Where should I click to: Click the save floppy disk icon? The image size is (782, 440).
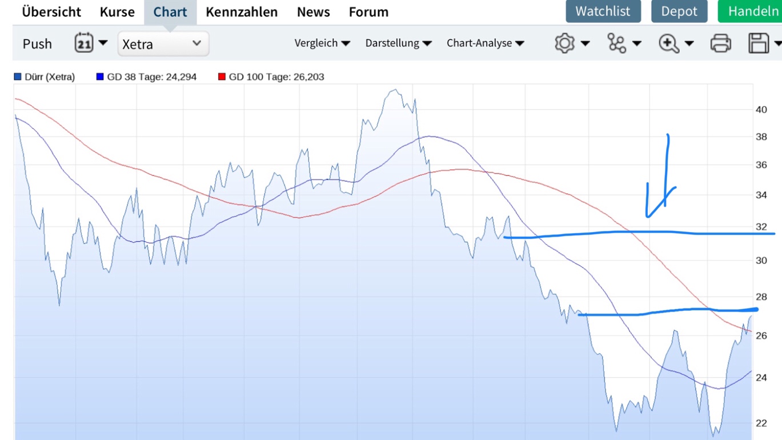(759, 43)
